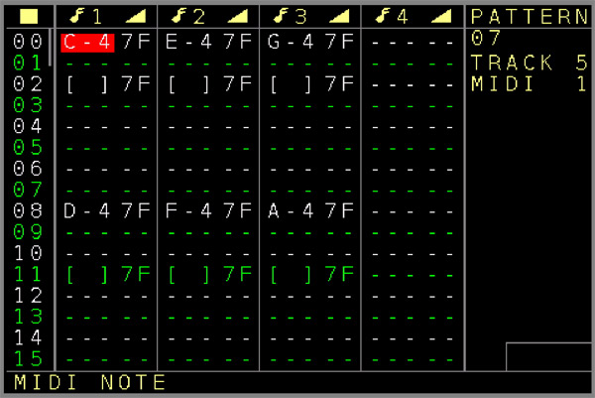The width and height of the screenshot is (595, 398).
Task: Select track 2 note-off bracket in row 02
Action: click(189, 84)
